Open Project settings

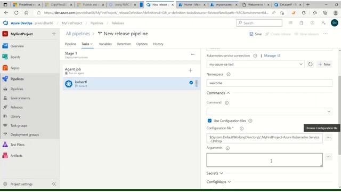click(21, 184)
